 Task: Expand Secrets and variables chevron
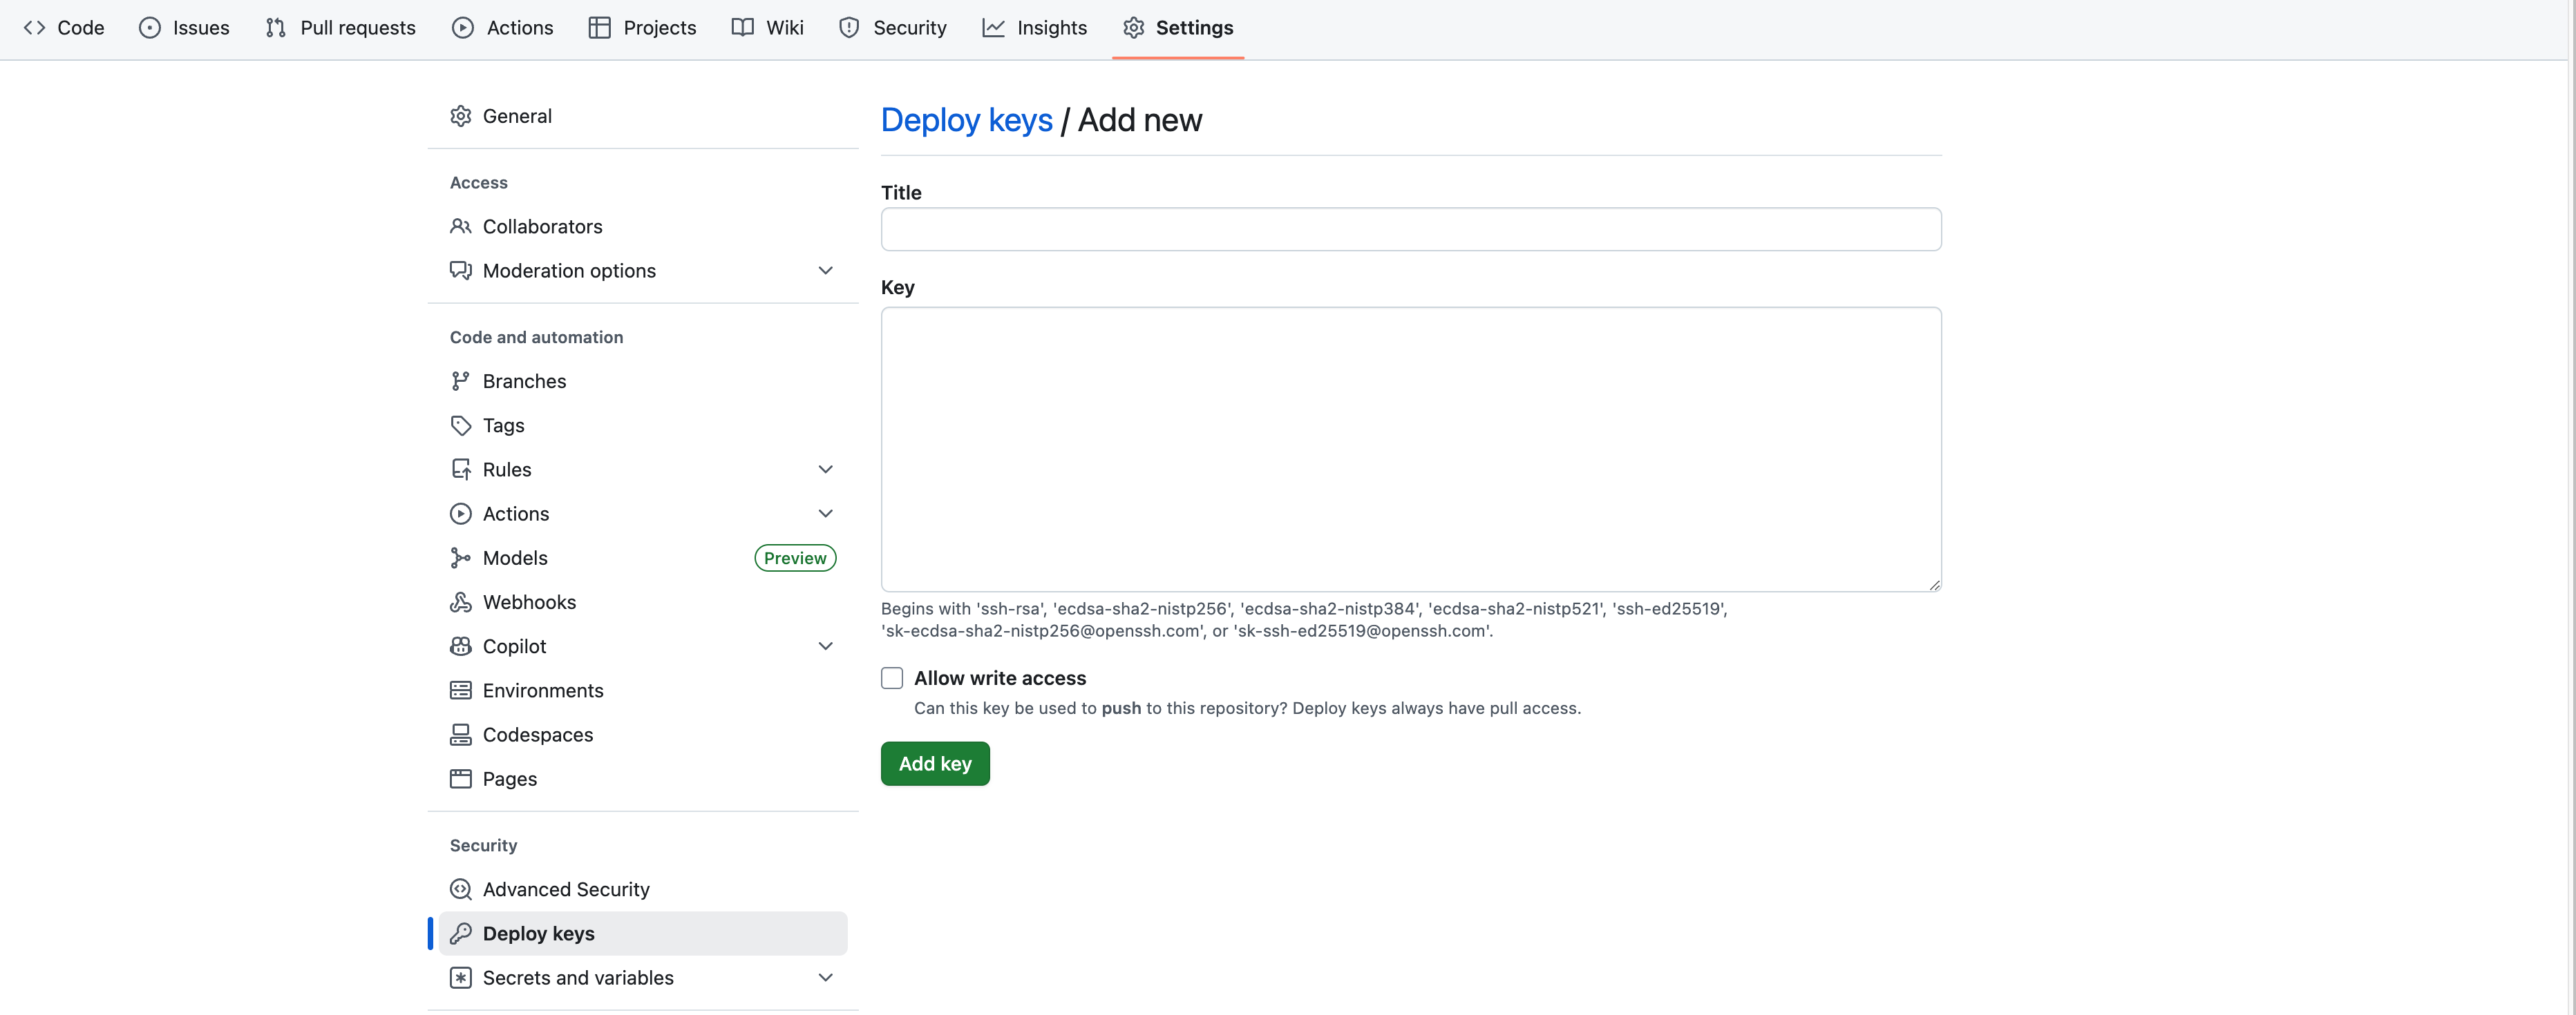click(825, 978)
